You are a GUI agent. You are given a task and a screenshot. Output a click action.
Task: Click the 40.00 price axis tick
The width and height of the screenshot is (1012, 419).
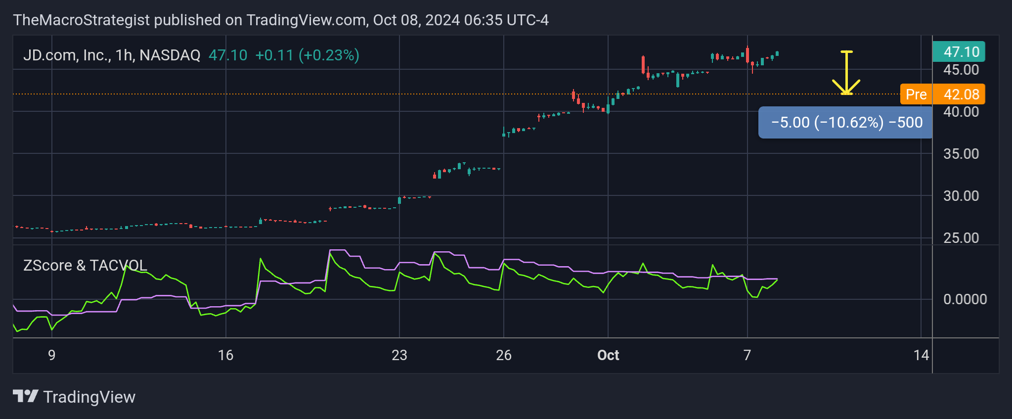point(961,112)
